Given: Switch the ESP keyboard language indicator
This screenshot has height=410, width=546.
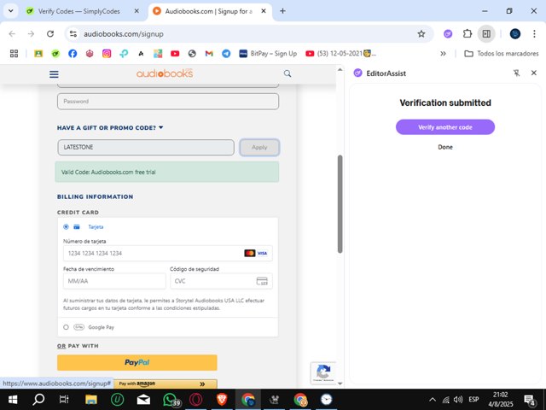Looking at the screenshot, I should click(x=474, y=400).
